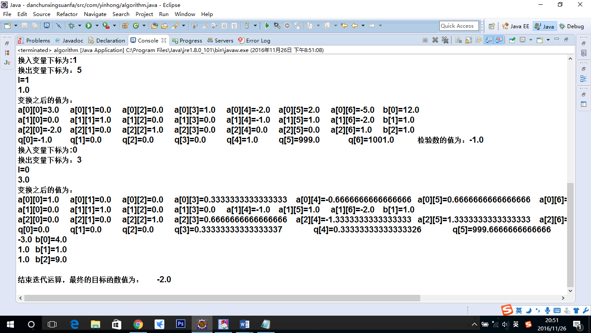Click the Search flashlight toolbar icon
The height and width of the screenshot is (333, 591).
175,26
